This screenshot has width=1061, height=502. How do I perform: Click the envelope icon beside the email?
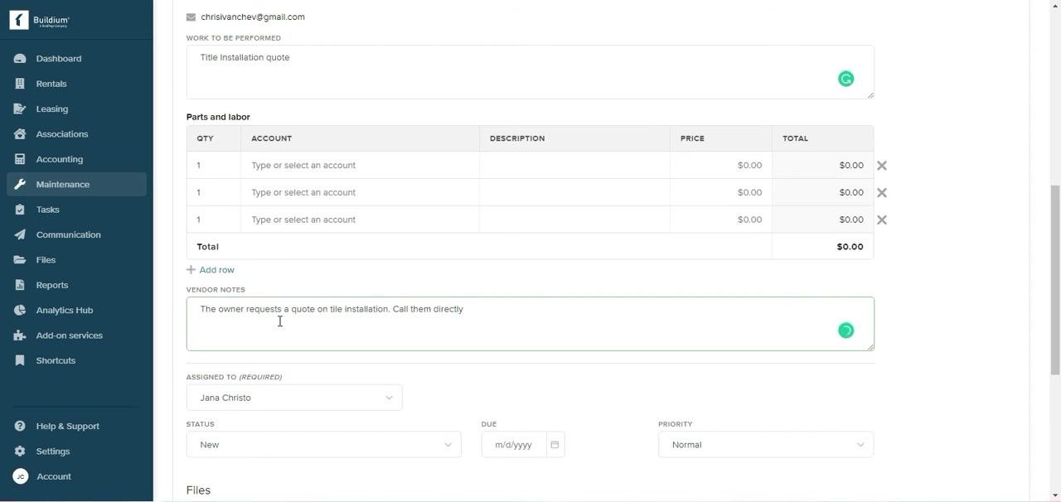[191, 17]
